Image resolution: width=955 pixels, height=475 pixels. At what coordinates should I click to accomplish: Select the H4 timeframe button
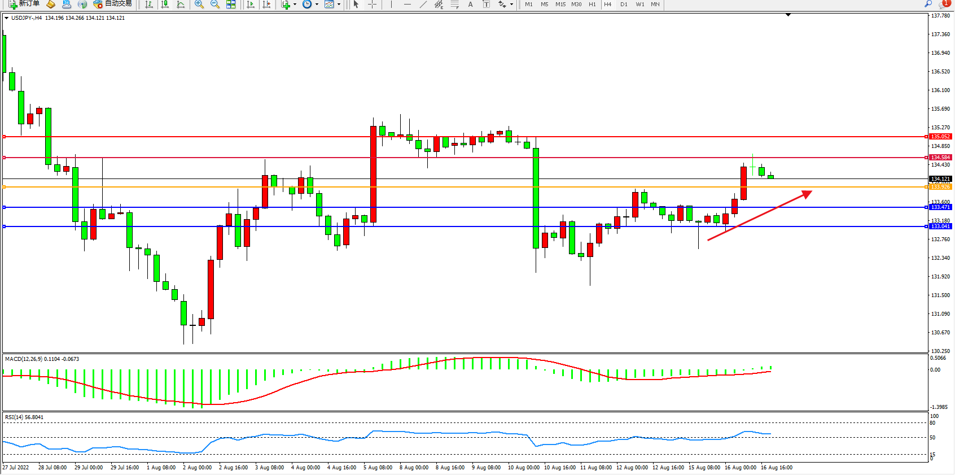(x=608, y=5)
